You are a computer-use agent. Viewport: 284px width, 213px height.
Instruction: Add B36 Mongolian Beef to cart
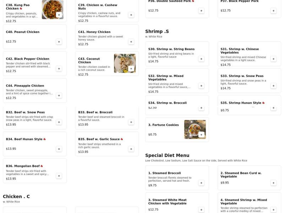[59, 176]
